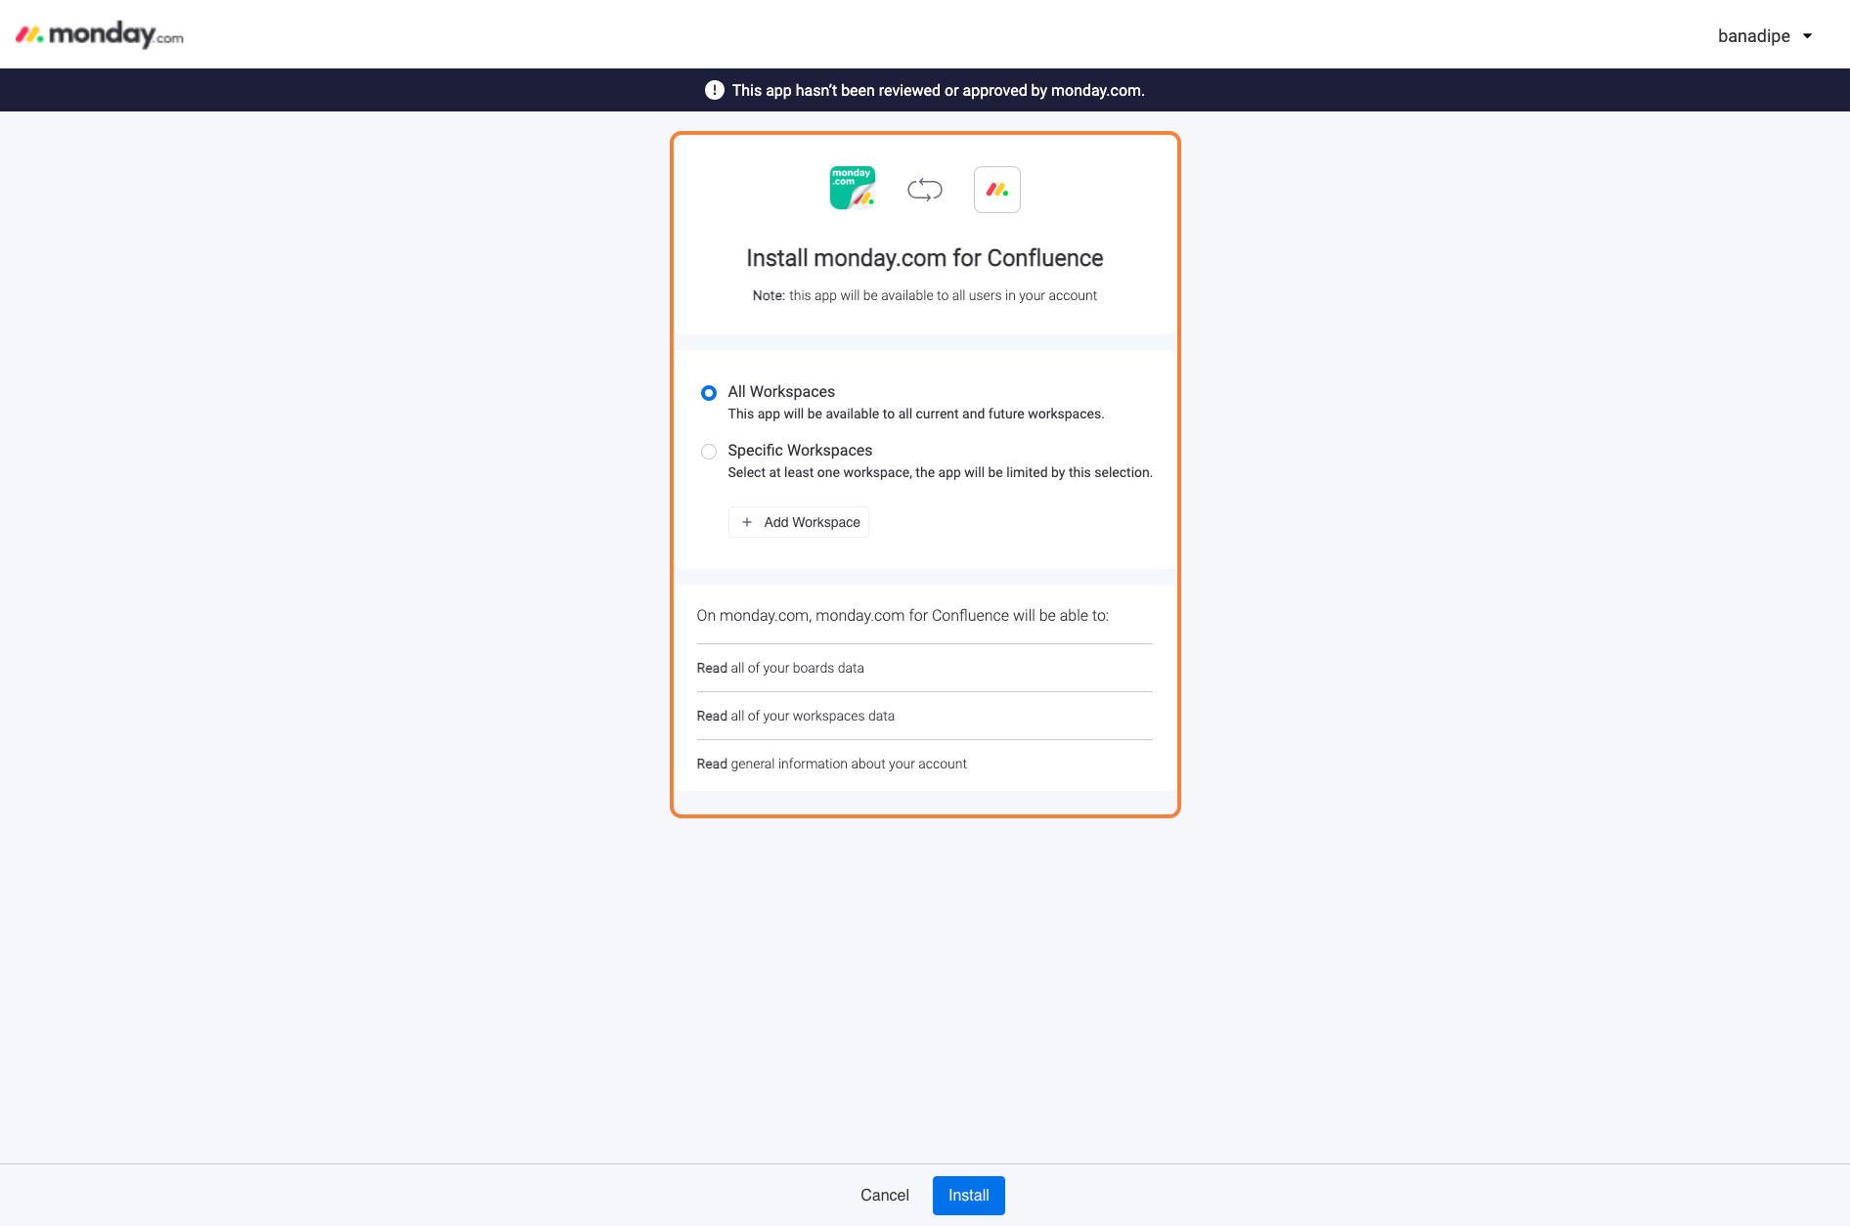Click 'Read general information about your account' permission
Image resolution: width=1850 pixels, height=1226 pixels.
(832, 764)
